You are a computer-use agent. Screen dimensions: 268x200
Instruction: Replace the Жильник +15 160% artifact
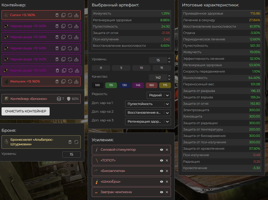[x=70, y=81]
